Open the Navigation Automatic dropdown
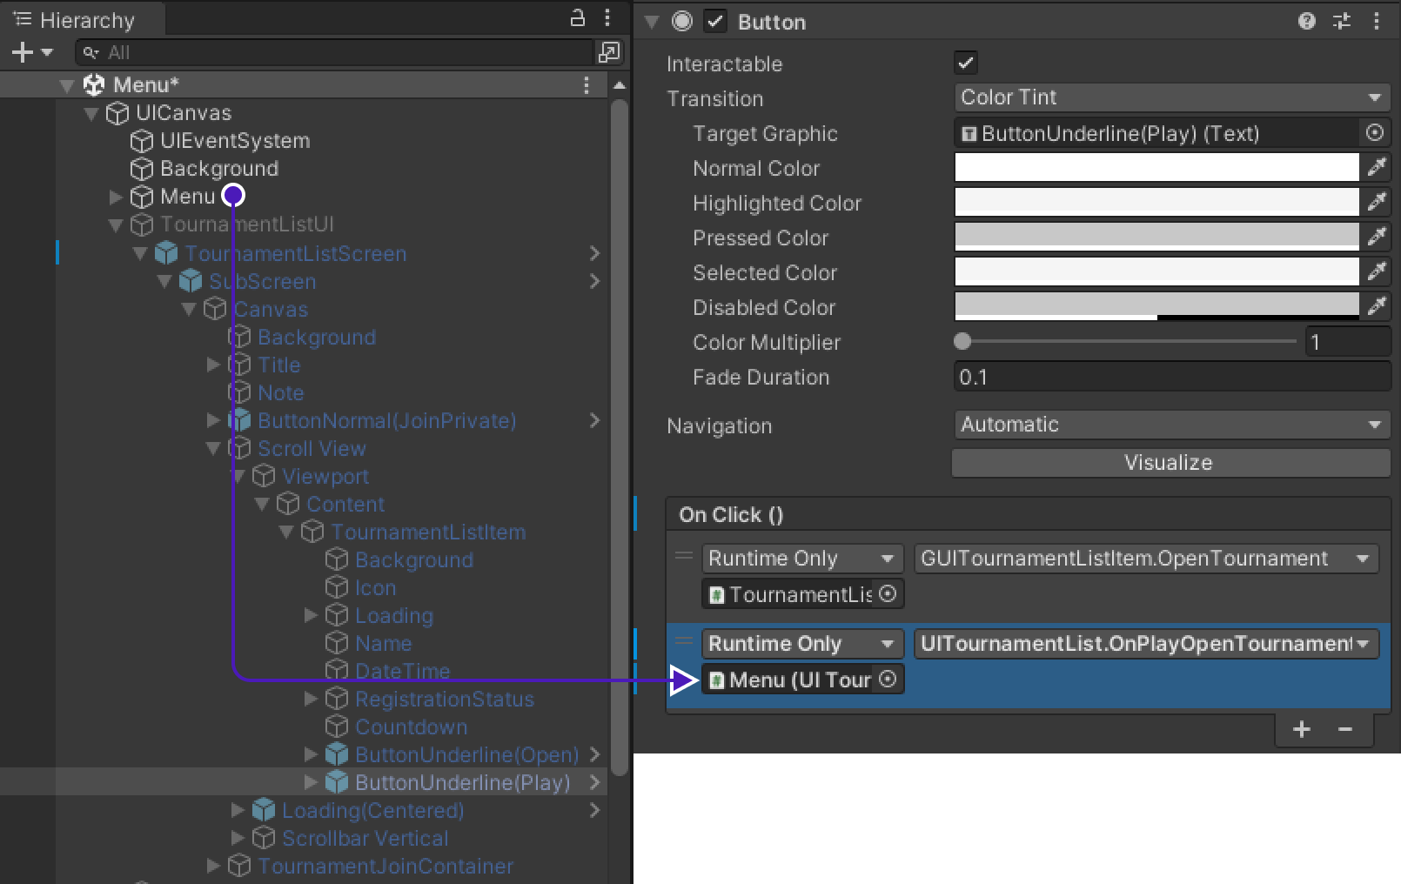This screenshot has height=884, width=1401. (1170, 425)
